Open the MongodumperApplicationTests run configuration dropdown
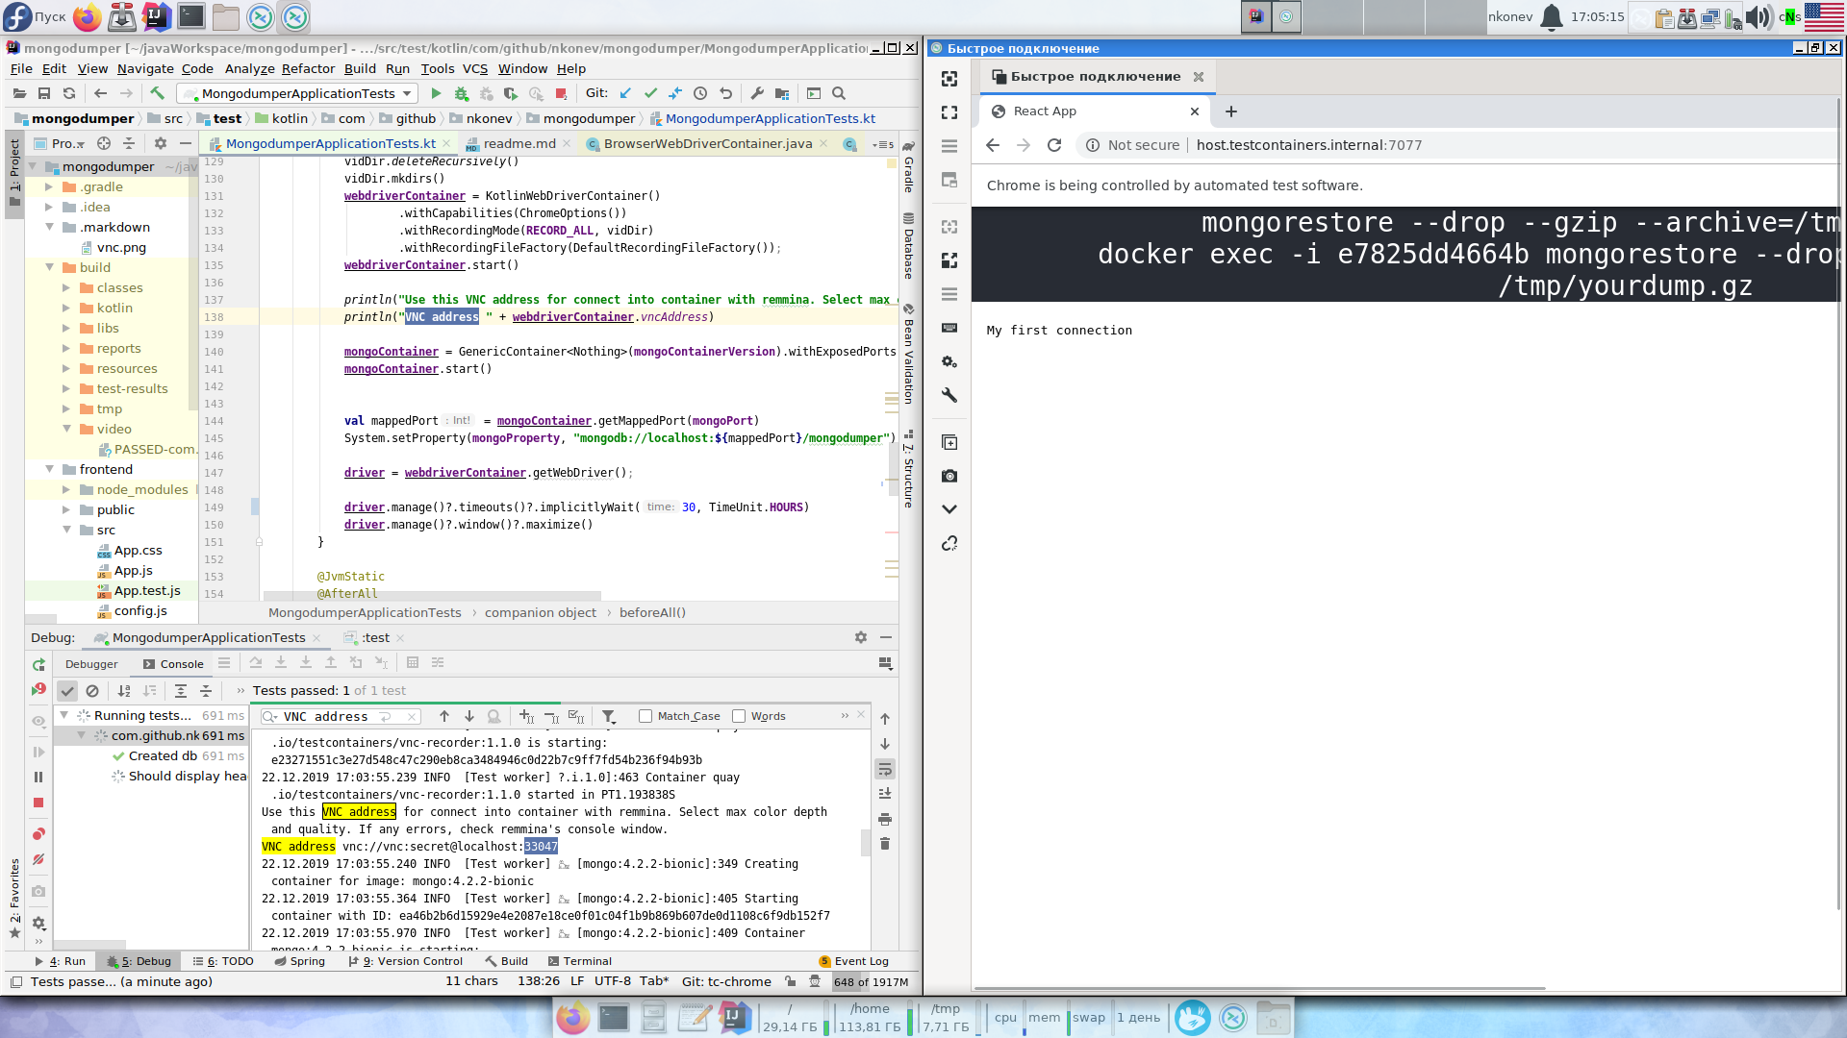This screenshot has width=1847, height=1038. click(x=298, y=93)
